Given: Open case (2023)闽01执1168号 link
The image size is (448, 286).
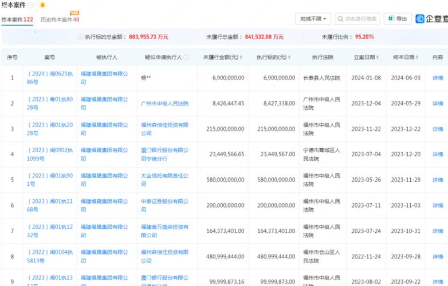Looking at the screenshot, I should [x=50, y=205].
